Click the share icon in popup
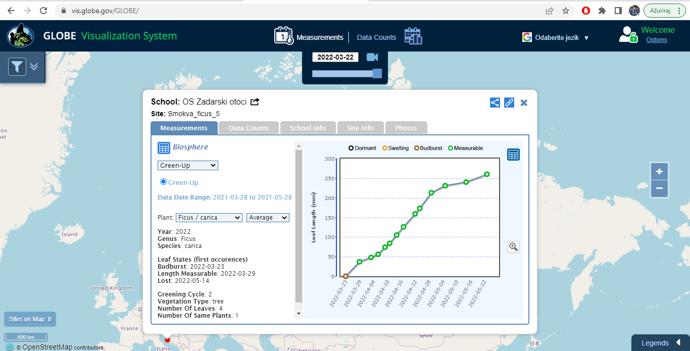 pos(495,103)
